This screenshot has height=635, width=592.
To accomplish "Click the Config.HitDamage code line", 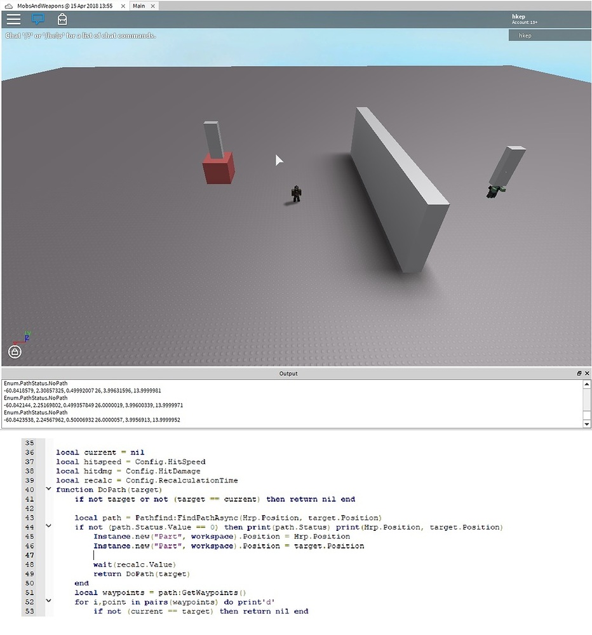I will (x=128, y=471).
